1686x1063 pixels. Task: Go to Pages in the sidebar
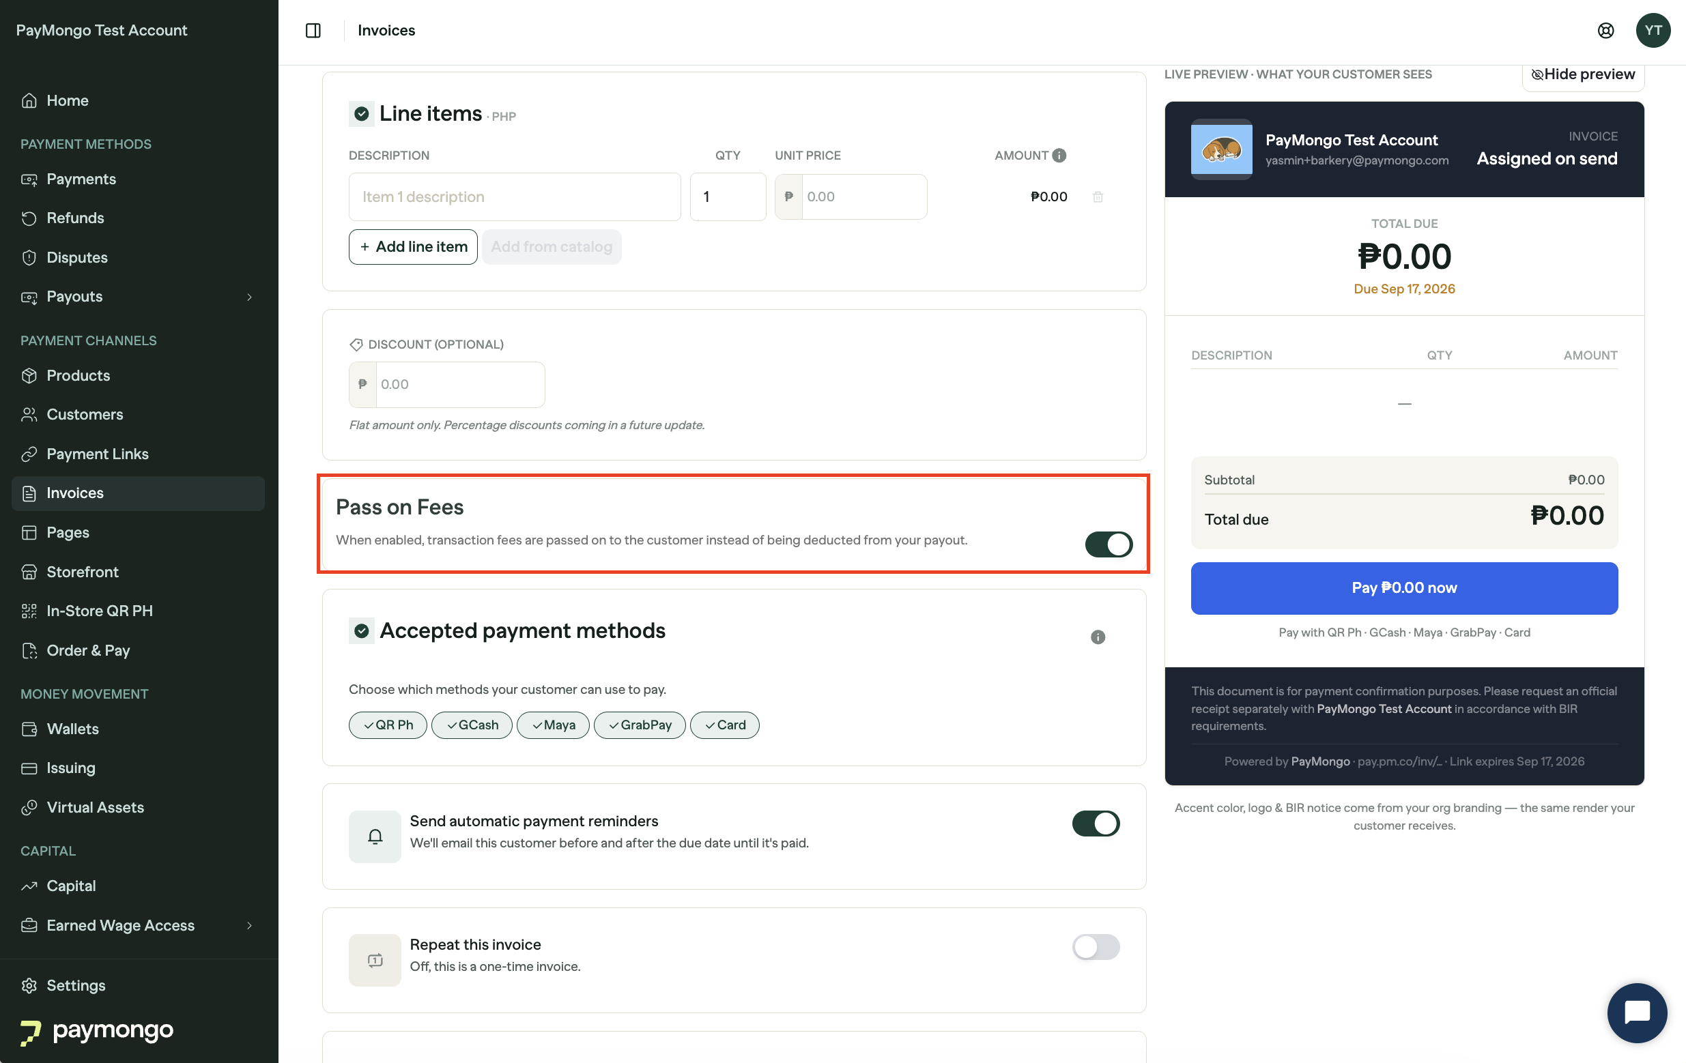coord(138,533)
